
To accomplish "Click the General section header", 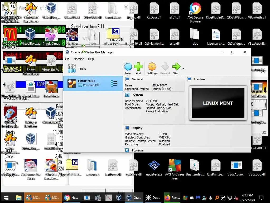I will point(137,79).
